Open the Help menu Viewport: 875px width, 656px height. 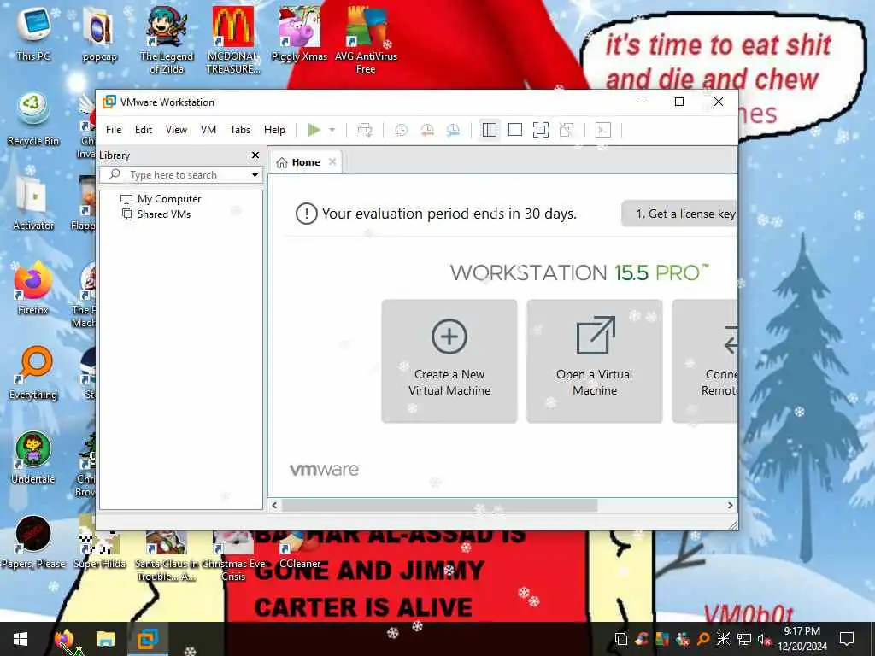pos(274,130)
